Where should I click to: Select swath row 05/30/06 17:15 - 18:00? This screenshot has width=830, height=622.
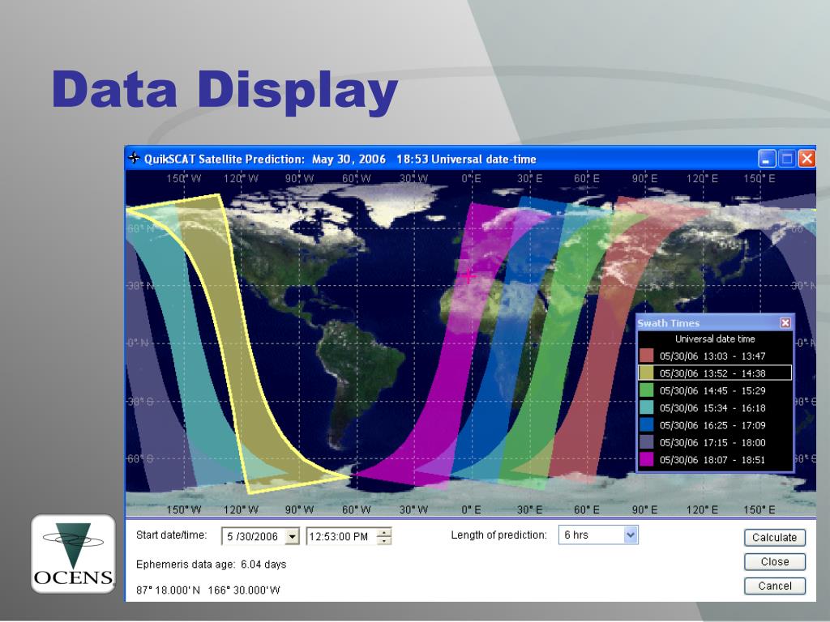[715, 442]
